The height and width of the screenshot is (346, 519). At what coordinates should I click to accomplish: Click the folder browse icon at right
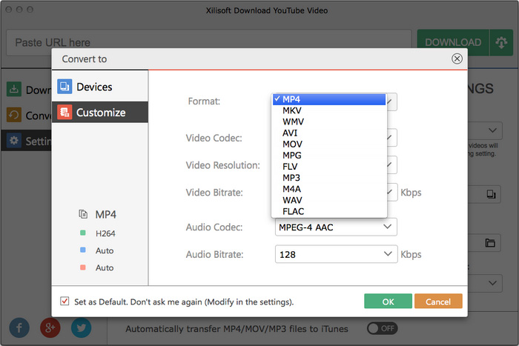(490, 243)
